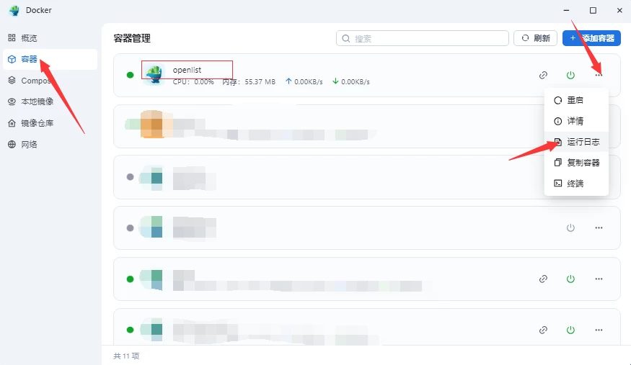Click the openlist container logo thumbnail
The image size is (631, 365).
click(154, 74)
